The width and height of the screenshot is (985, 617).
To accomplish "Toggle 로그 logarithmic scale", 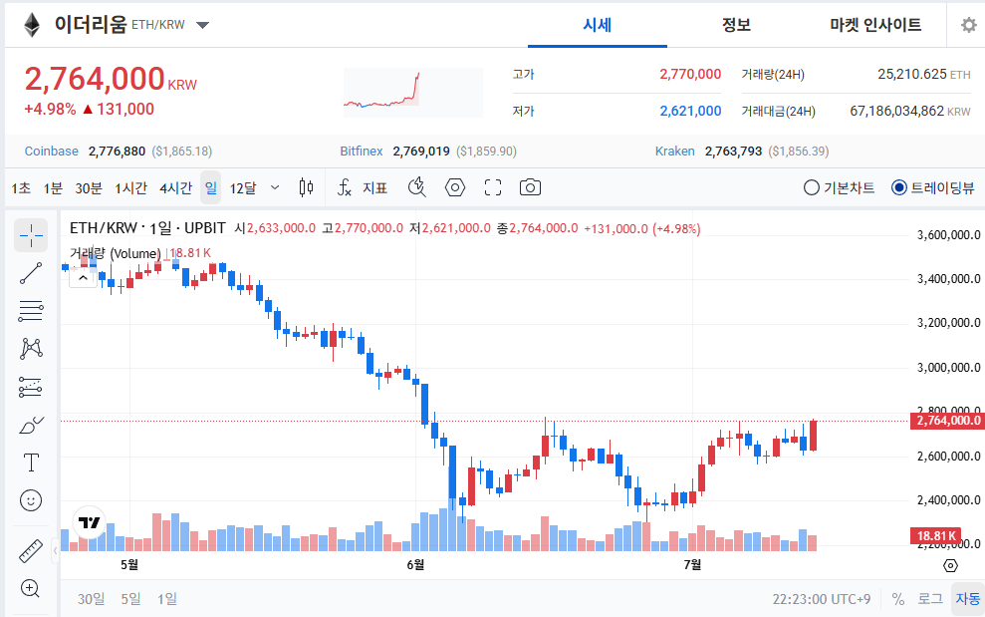I will point(930,599).
